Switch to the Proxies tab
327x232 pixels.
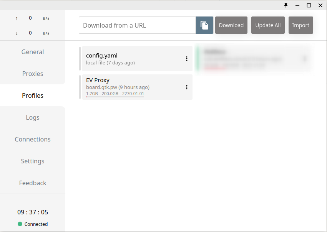click(x=33, y=74)
